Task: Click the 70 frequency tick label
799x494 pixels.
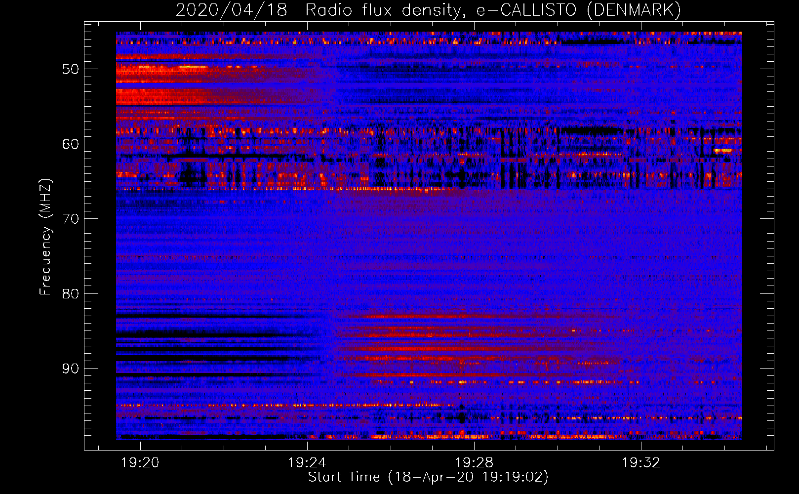Action: (x=71, y=219)
